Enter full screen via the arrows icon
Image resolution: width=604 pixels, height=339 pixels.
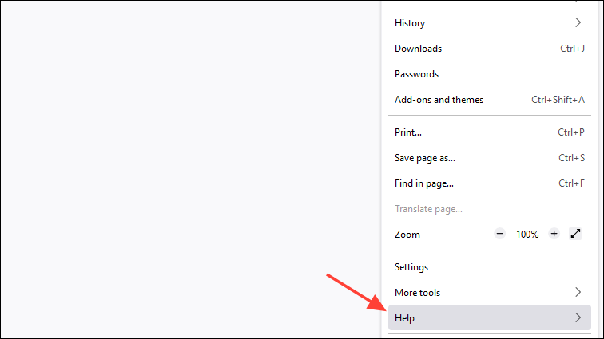point(575,235)
